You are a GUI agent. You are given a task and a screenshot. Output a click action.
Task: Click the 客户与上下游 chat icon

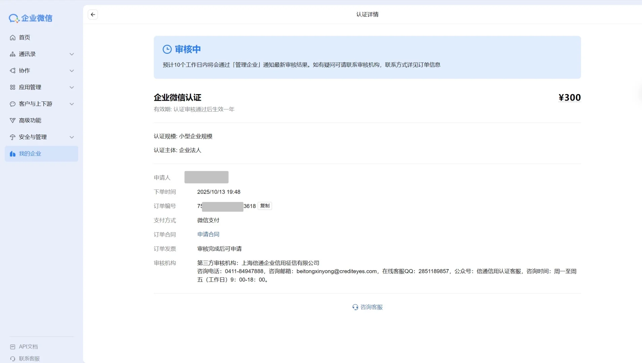pyautogui.click(x=13, y=104)
